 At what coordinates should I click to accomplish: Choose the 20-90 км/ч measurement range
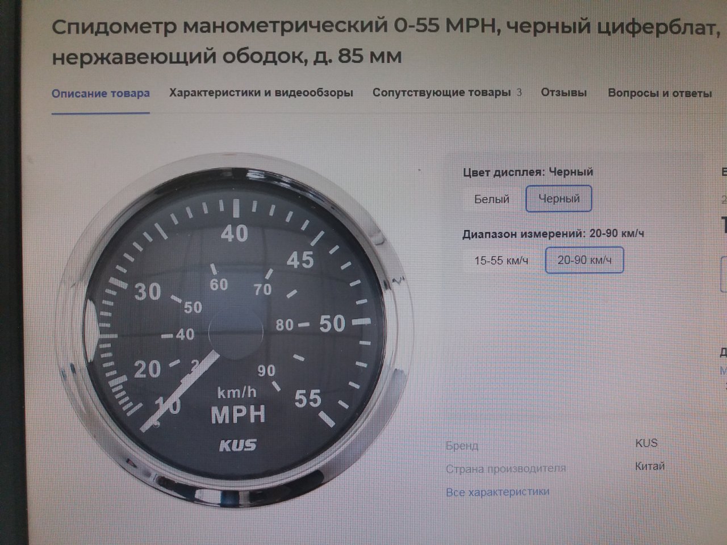click(x=584, y=260)
